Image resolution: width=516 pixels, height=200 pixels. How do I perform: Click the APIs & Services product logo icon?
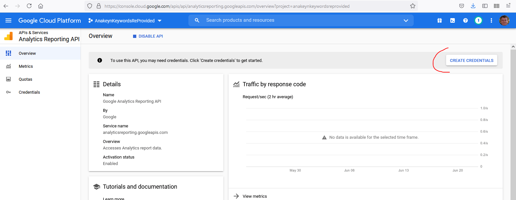click(8, 36)
